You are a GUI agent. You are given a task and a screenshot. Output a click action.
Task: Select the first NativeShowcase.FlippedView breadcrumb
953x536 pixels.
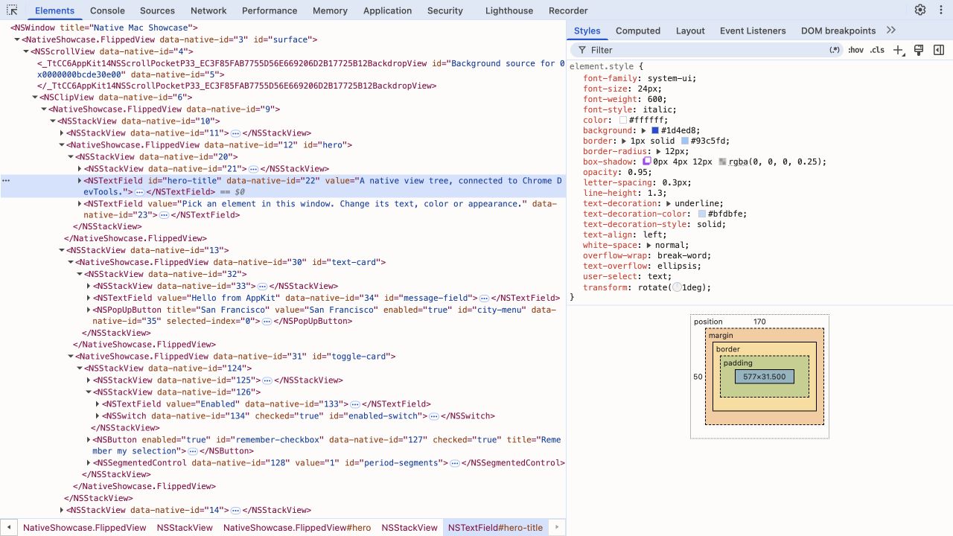pyautogui.click(x=85, y=528)
